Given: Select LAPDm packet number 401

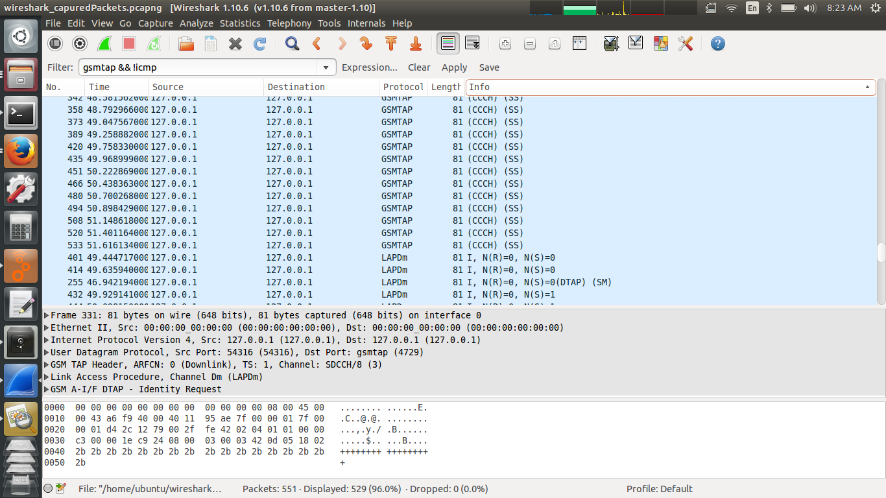Looking at the screenshot, I should coord(460,257).
